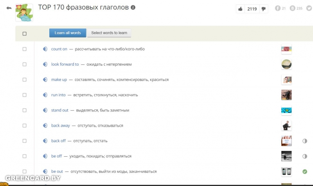This screenshot has height=186, width=313.
Task: Check the box for 'back away'
Action: point(24,125)
